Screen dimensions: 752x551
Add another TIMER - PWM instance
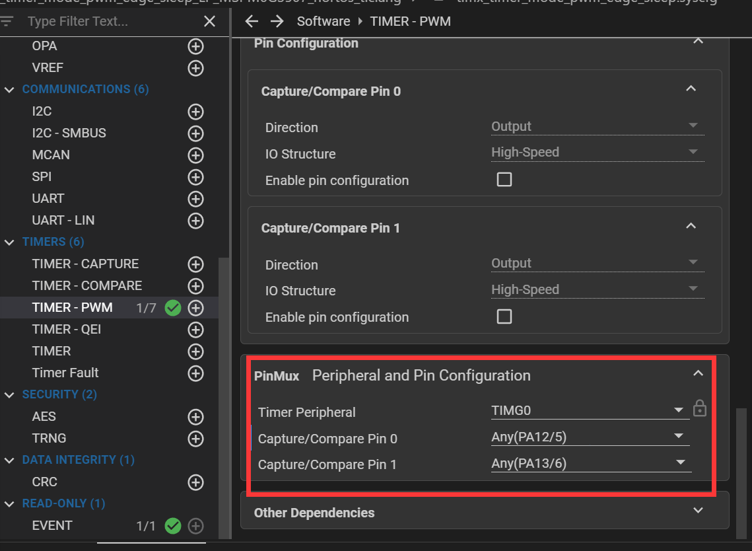click(195, 308)
